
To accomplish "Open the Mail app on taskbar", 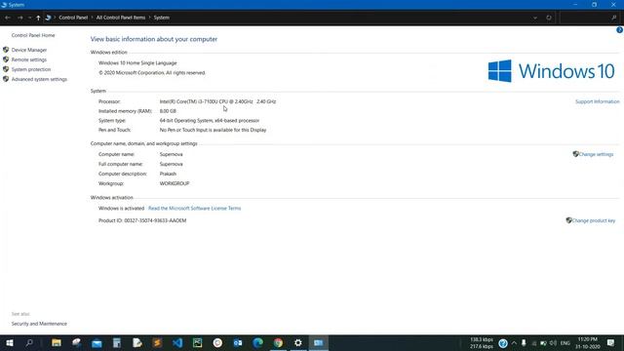I will click(x=97, y=342).
